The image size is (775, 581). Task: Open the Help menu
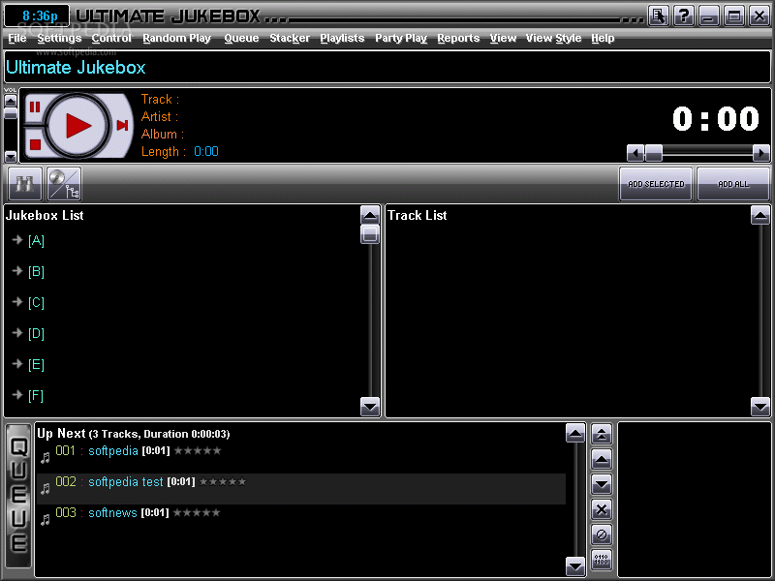coord(603,38)
